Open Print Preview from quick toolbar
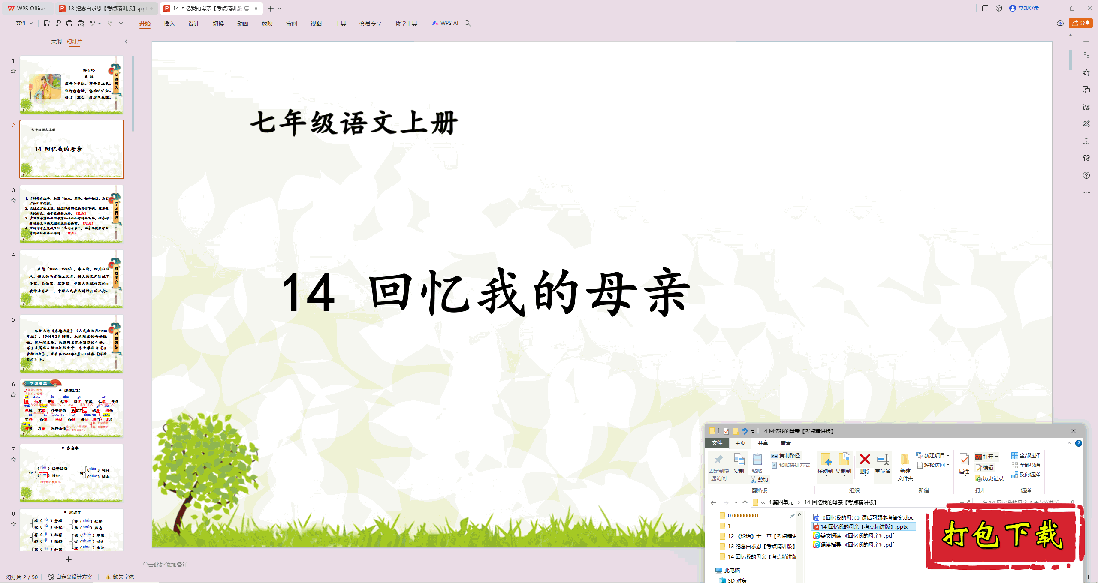1098x583 pixels. click(x=81, y=23)
